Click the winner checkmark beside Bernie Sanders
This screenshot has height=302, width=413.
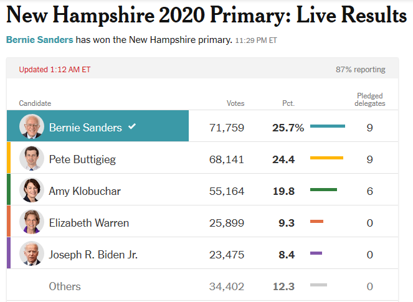tap(132, 126)
